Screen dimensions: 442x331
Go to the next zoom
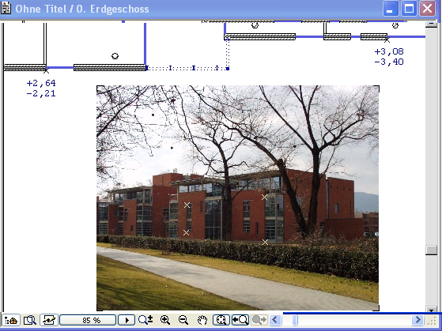click(x=259, y=320)
